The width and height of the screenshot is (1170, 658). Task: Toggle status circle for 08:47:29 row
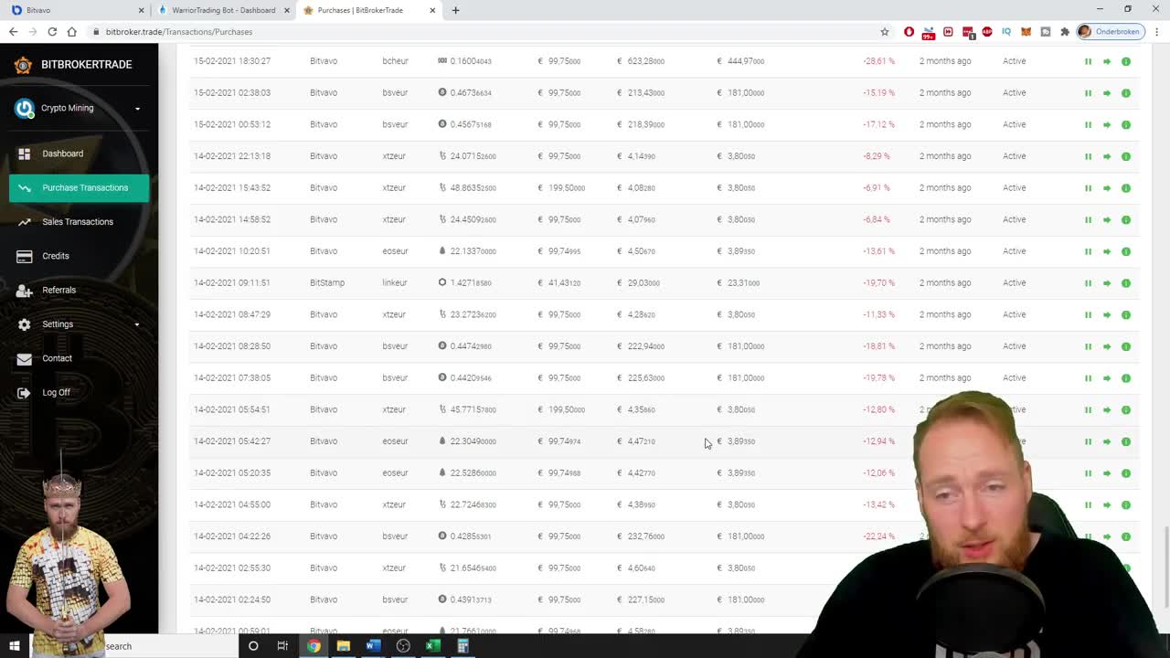(1126, 314)
